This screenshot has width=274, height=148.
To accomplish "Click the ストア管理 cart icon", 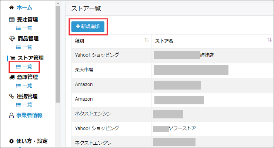I will (x=13, y=58).
